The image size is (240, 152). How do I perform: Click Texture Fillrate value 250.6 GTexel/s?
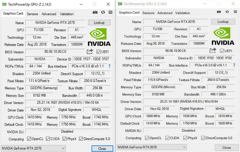click(95, 81)
